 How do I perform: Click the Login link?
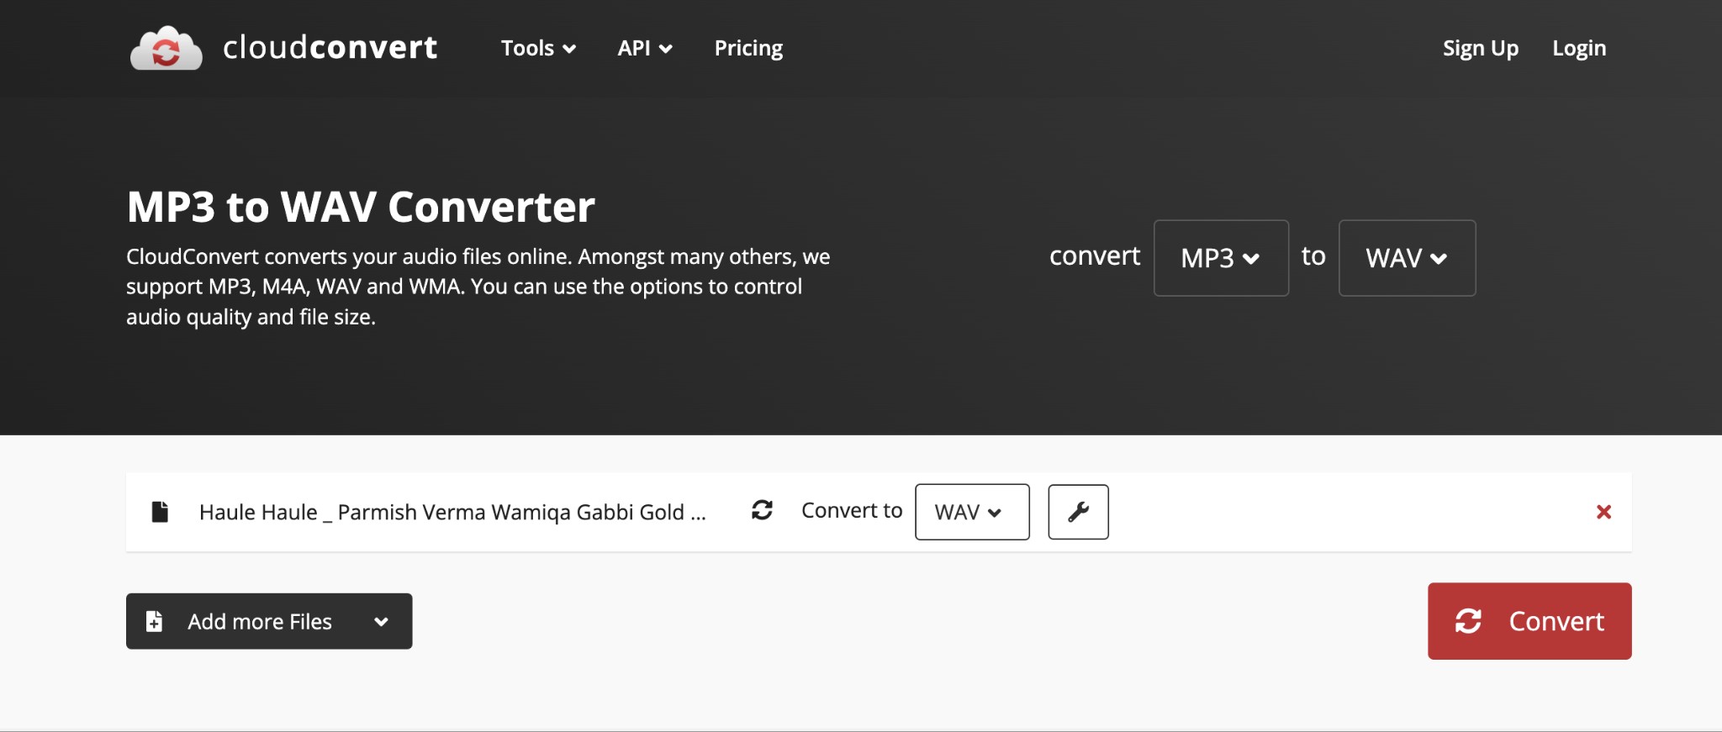[x=1579, y=48]
